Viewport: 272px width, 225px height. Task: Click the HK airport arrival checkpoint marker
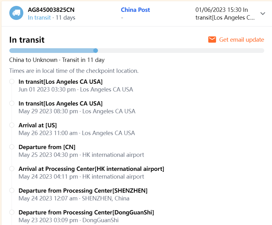click(x=12, y=169)
